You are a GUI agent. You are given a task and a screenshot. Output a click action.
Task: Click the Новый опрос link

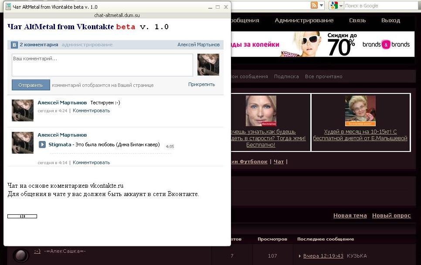click(x=391, y=216)
